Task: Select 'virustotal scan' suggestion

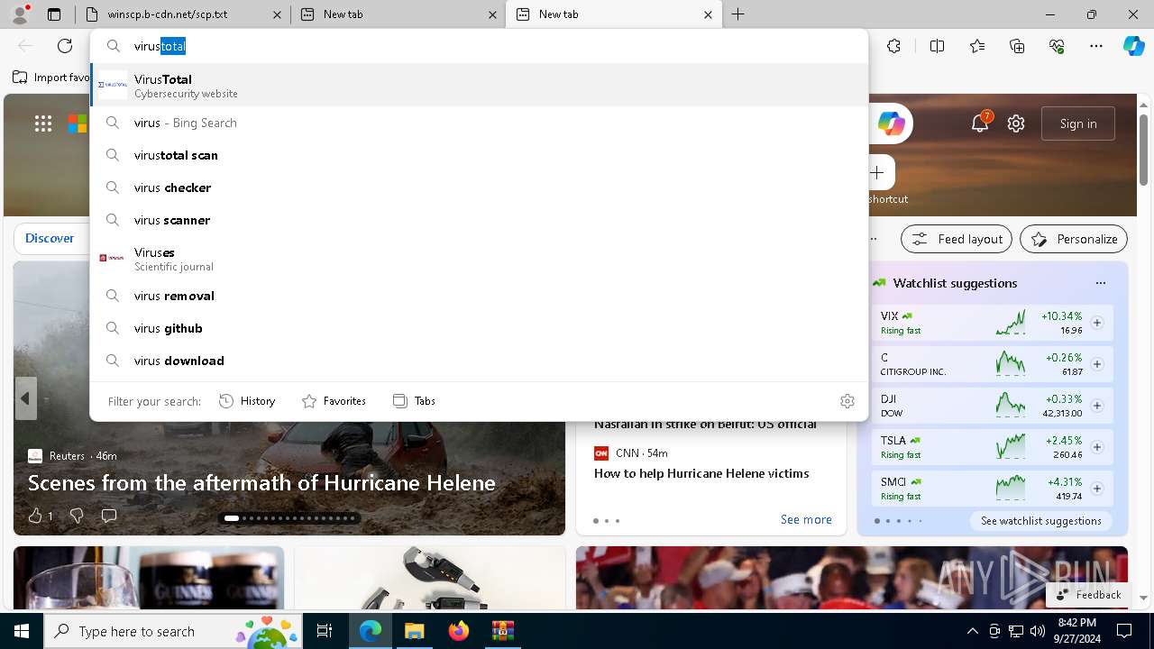Action: click(479, 155)
